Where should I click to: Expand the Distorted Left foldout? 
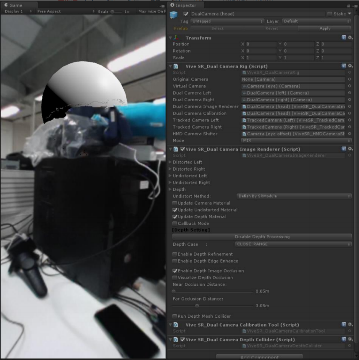pyautogui.click(x=170, y=162)
